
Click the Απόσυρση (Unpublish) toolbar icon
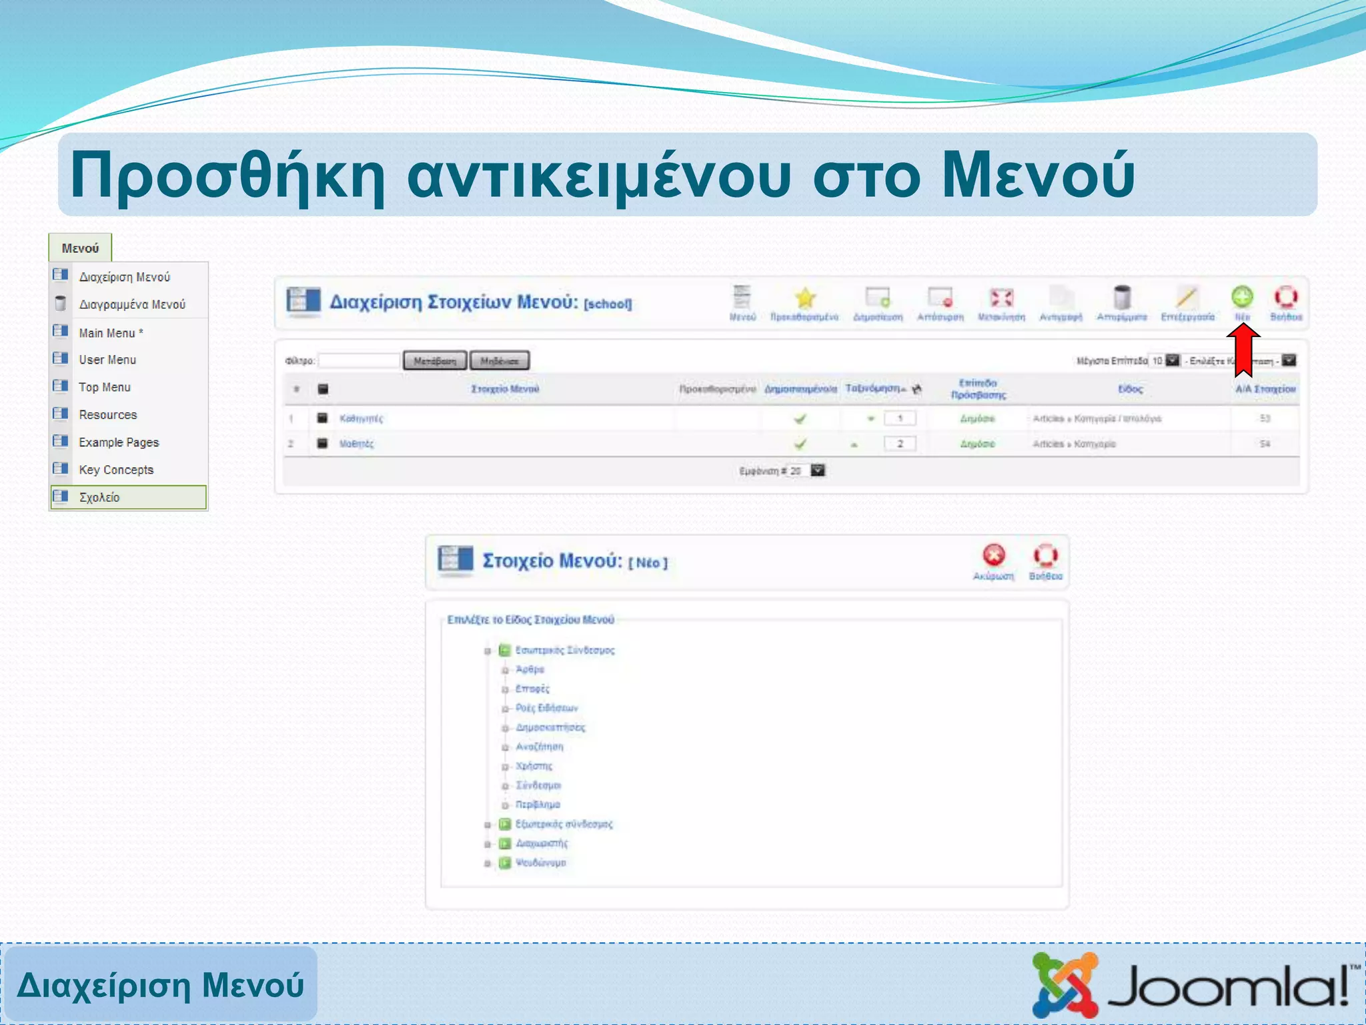[x=940, y=298]
